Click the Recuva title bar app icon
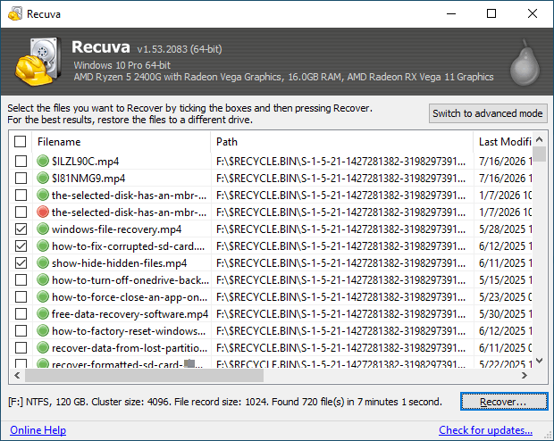 click(x=15, y=13)
